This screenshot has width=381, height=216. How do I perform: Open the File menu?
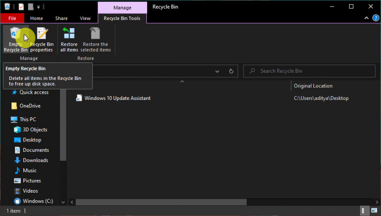coord(12,18)
